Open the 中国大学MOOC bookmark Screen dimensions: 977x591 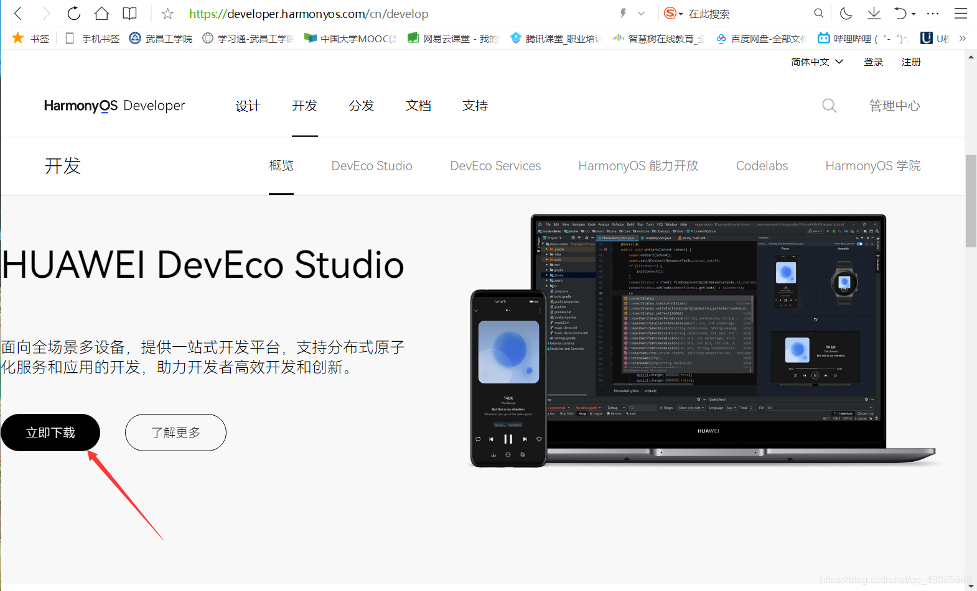(x=350, y=39)
